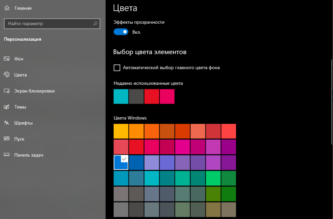Click the Home icon next to Главная
The width and height of the screenshot is (333, 219).
[x=7, y=8]
